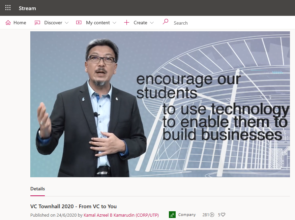
Task: Click the Company group badge icon
Action: [172, 215]
